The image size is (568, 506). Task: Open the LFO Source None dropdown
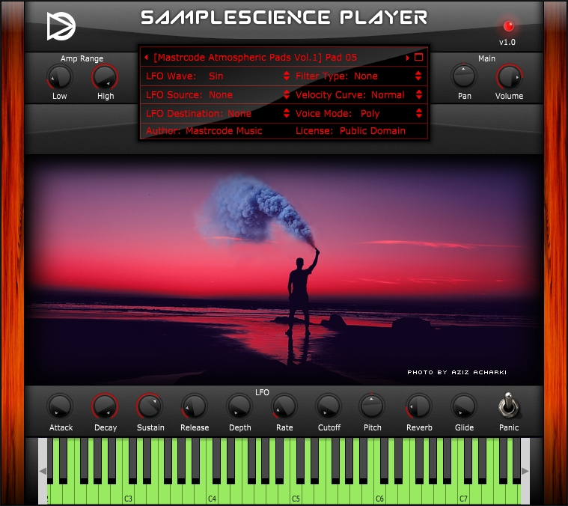(221, 95)
